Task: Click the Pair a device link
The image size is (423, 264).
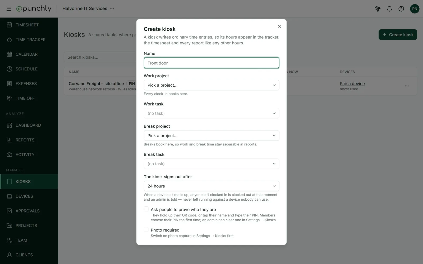Action: coord(352,83)
